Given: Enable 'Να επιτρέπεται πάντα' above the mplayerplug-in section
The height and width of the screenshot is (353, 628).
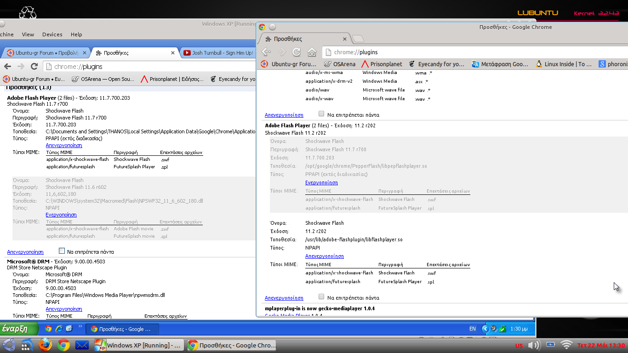Looking at the screenshot, I should click(x=321, y=297).
